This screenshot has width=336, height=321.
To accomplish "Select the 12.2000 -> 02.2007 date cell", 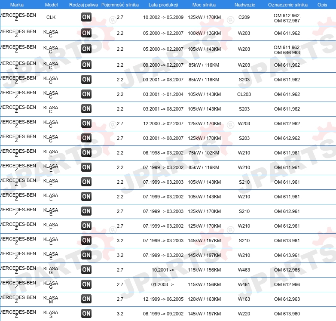I will point(163,123).
